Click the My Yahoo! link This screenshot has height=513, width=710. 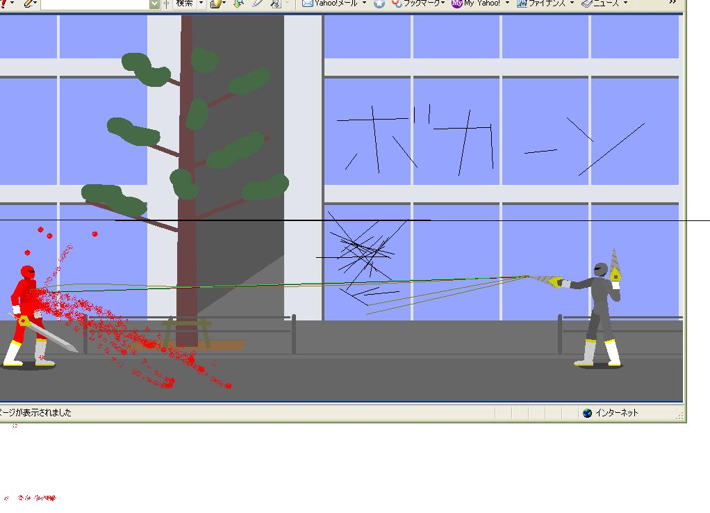pyautogui.click(x=482, y=3)
